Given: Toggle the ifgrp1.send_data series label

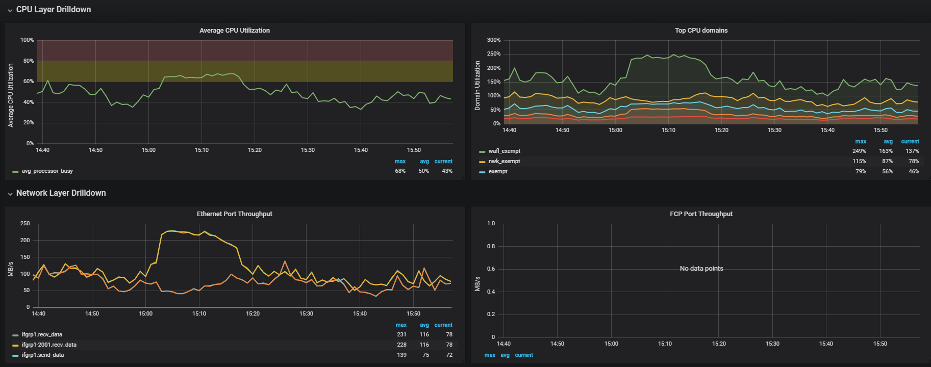Looking at the screenshot, I should point(42,355).
